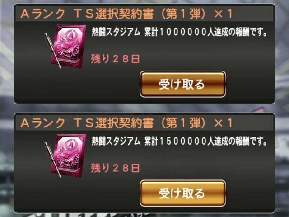Image resolution: width=289 pixels, height=217 pixels.
Task: Tap the pen icon beside first contract
Action: [52, 51]
